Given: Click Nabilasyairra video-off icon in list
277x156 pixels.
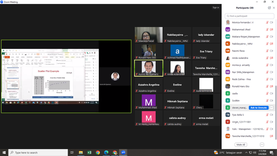Looking at the screenshot, I should coord(271,44).
